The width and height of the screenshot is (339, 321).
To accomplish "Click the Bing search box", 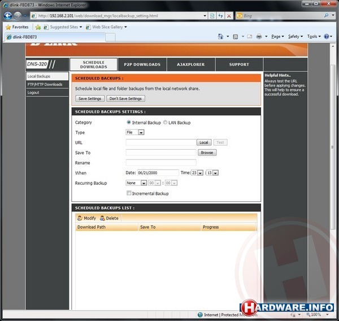I will 282,16.
